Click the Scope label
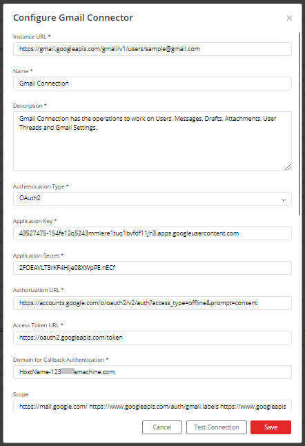The height and width of the screenshot is (446, 305). pyautogui.click(x=21, y=394)
